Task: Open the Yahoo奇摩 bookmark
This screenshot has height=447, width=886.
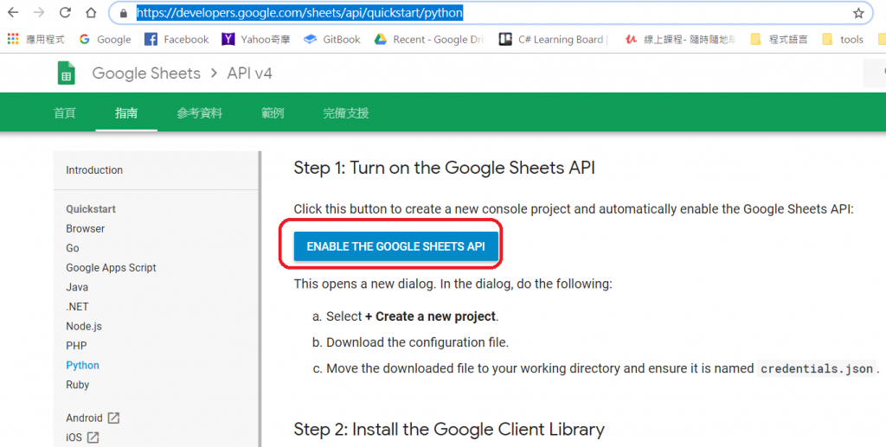Action: pos(256,40)
